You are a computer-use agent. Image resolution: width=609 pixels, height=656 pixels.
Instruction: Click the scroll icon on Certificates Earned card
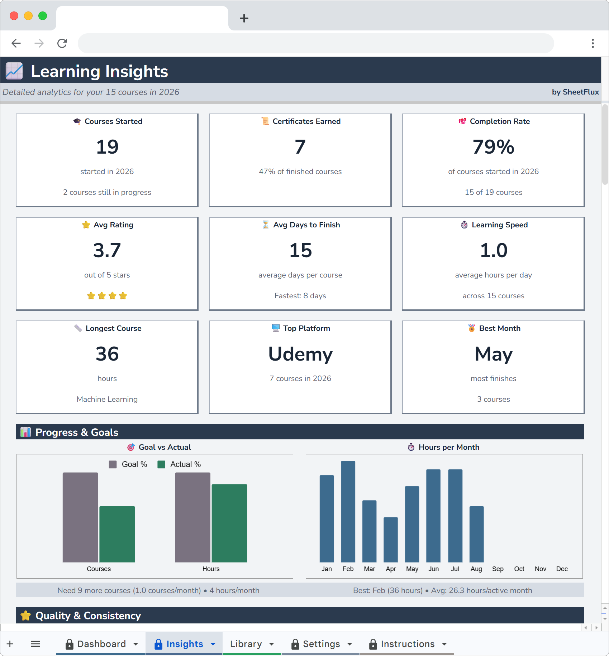(x=265, y=121)
